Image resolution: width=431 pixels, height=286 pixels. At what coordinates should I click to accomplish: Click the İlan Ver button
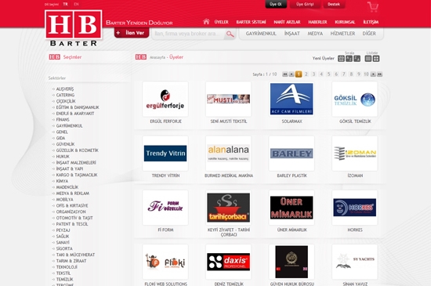(x=132, y=33)
